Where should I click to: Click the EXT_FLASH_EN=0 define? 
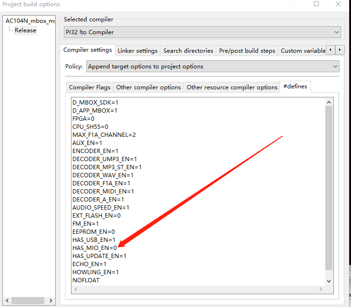tap(97, 216)
